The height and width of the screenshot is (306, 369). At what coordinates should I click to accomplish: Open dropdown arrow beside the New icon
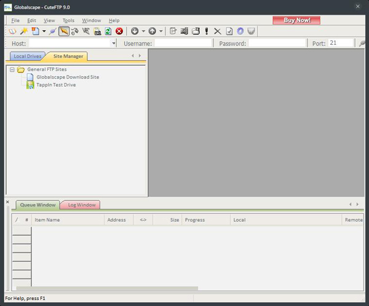44,31
